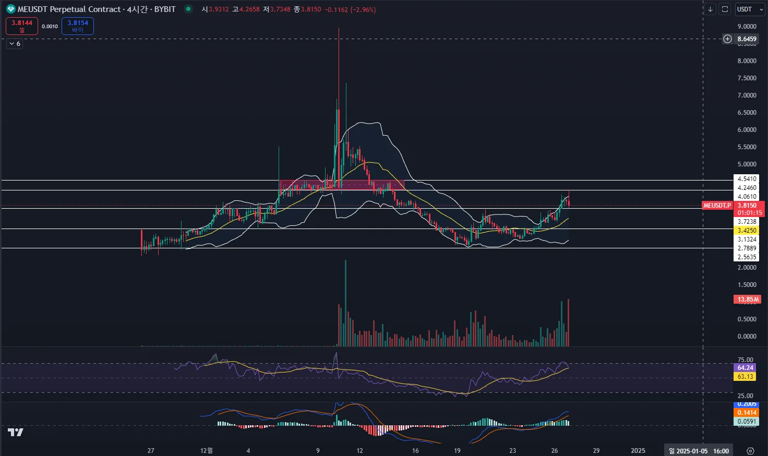Click the MEUSDT symbol logo icon
The image size is (768, 456).
coord(11,9)
